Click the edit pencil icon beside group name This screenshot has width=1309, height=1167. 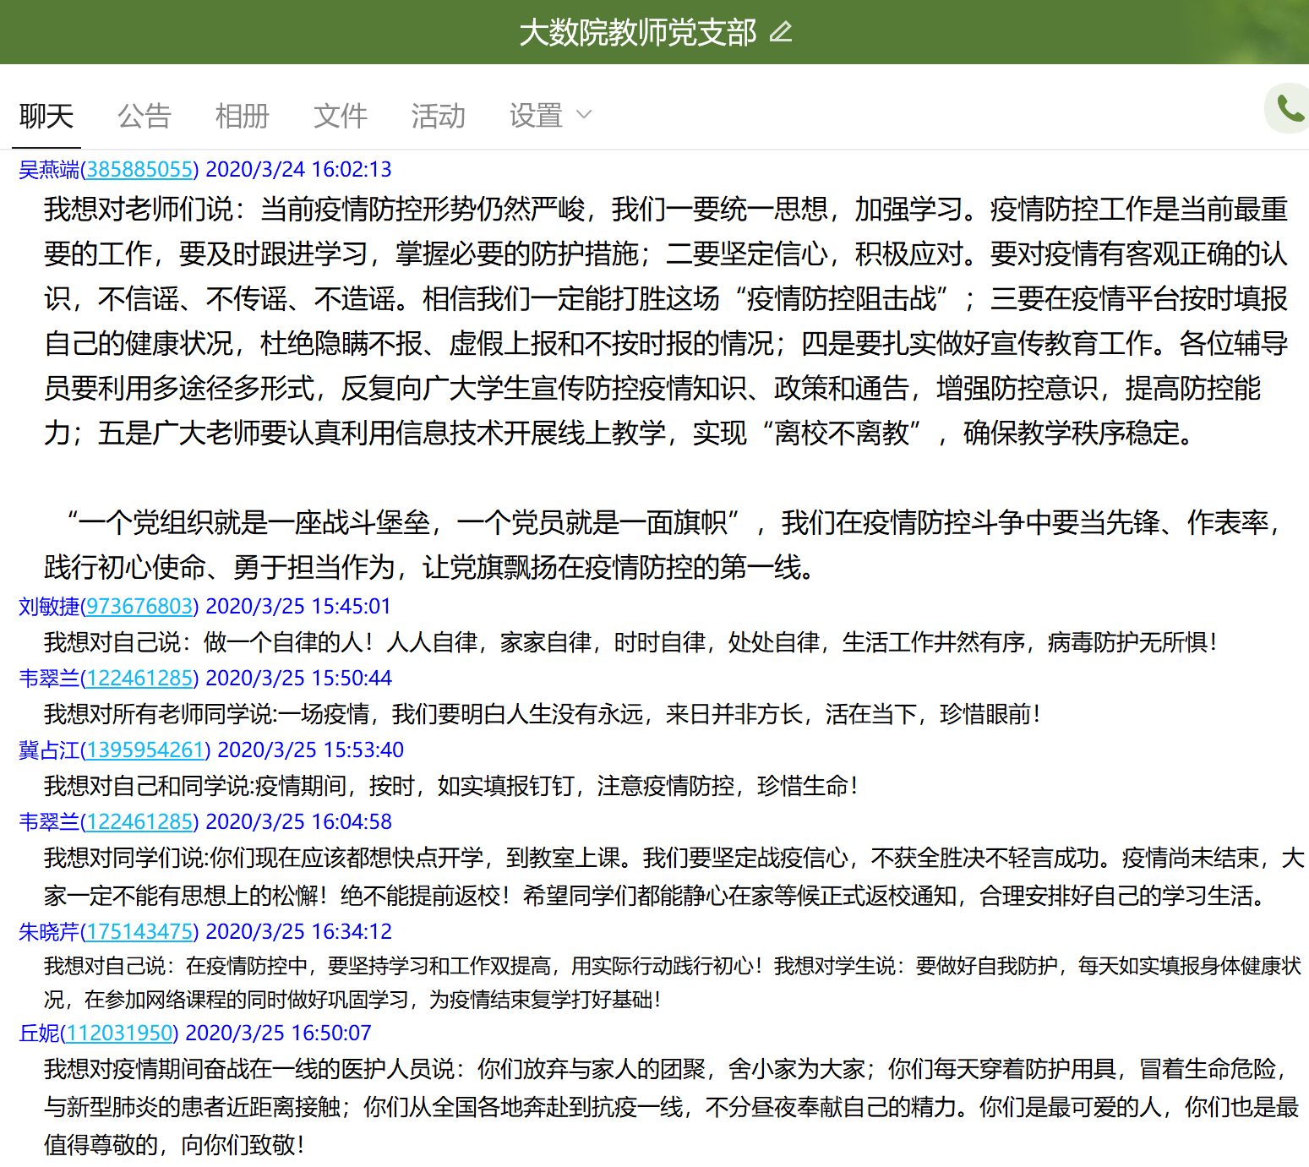[x=781, y=32]
